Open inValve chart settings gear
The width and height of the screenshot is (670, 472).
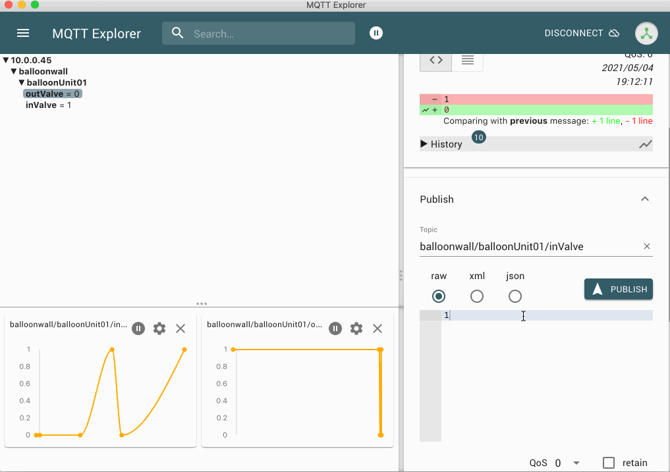click(x=159, y=328)
